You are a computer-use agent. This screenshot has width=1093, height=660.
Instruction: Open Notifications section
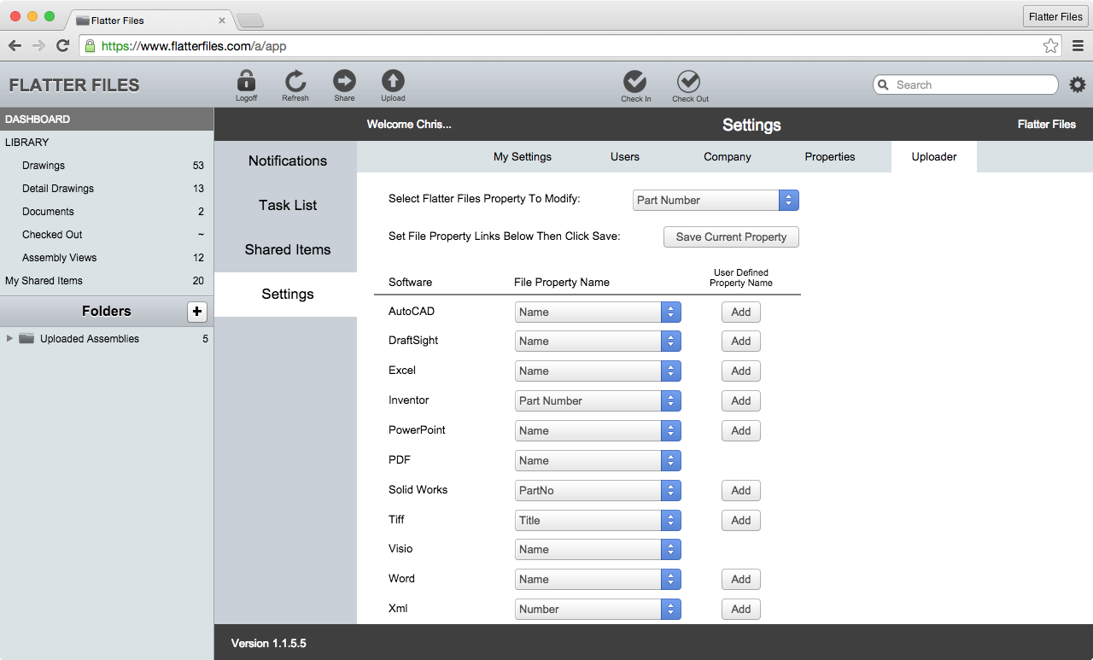click(286, 161)
